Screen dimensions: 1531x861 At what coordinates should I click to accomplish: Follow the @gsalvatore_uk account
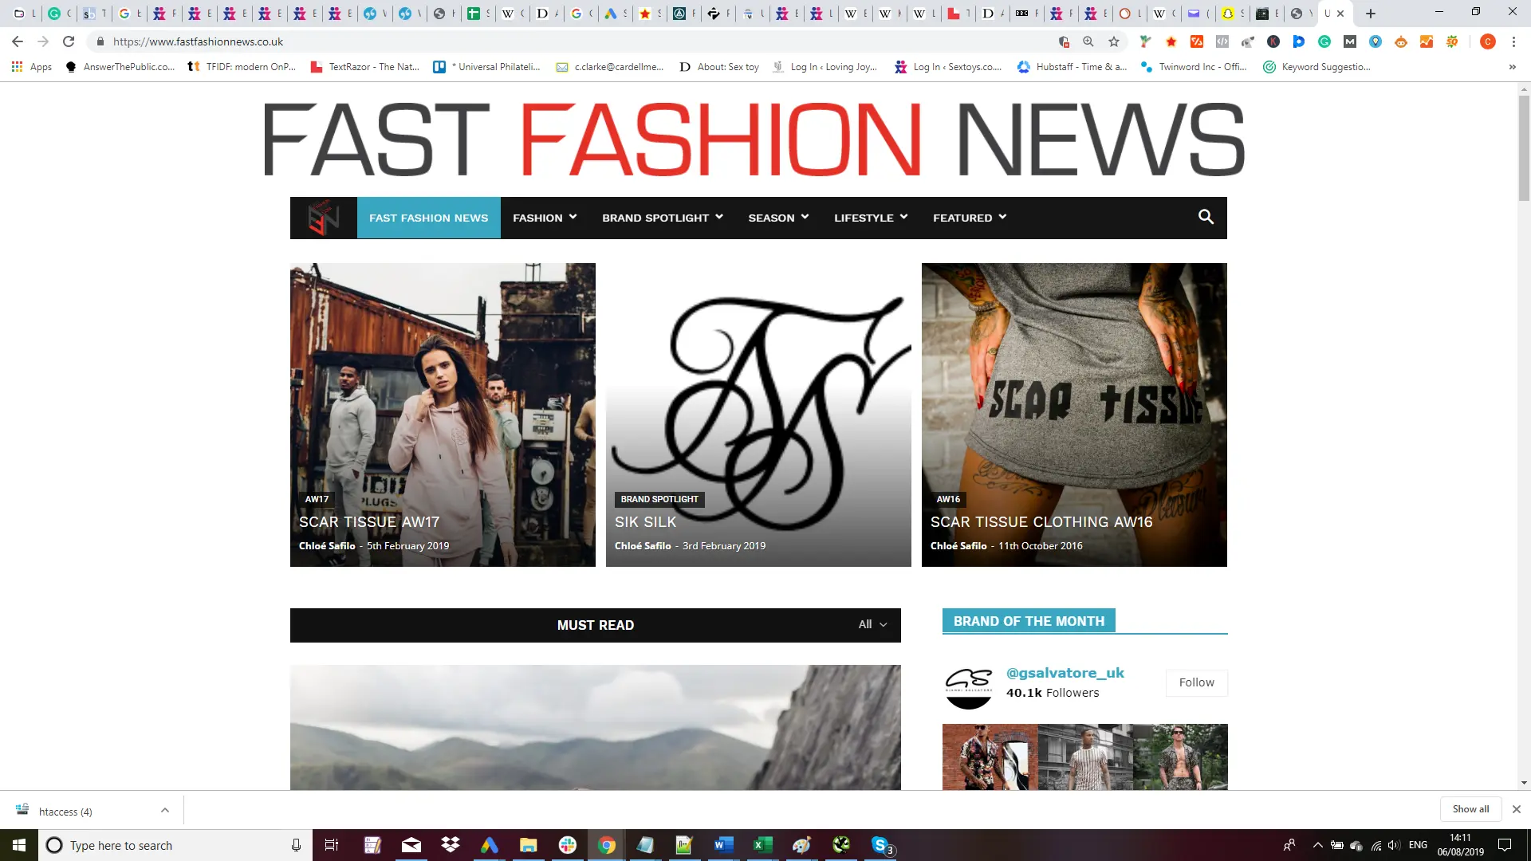pyautogui.click(x=1196, y=682)
